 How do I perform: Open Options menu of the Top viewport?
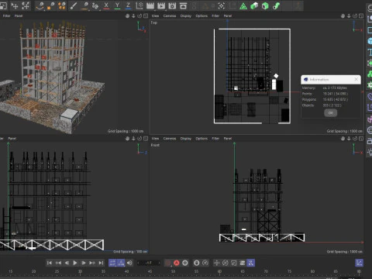(x=201, y=15)
